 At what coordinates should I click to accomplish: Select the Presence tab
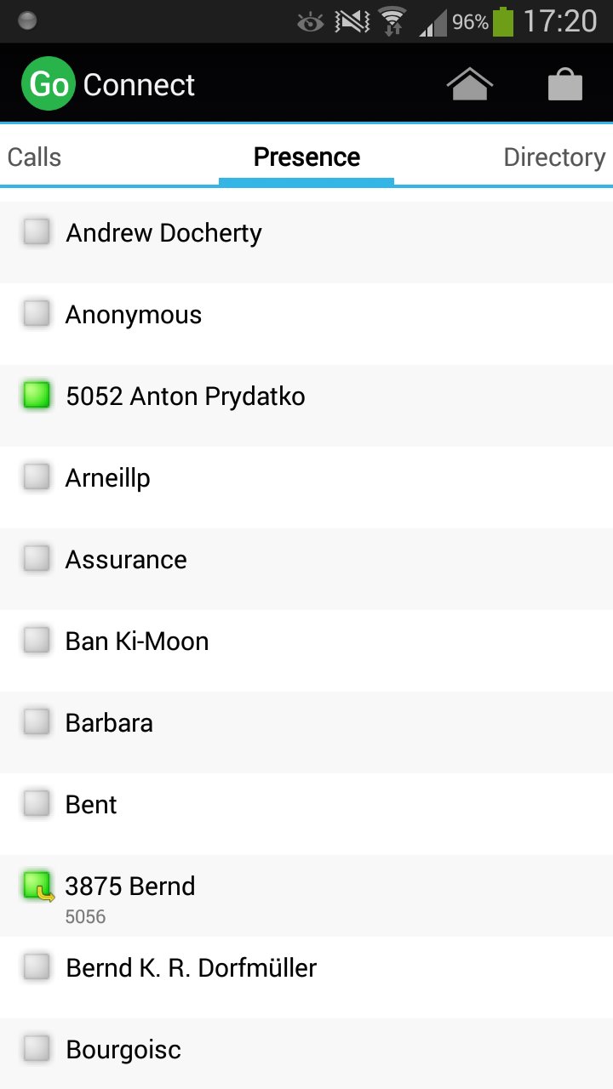point(306,157)
